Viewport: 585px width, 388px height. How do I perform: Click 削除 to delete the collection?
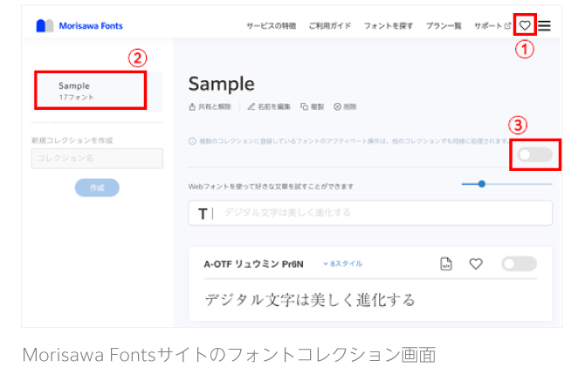click(x=345, y=107)
